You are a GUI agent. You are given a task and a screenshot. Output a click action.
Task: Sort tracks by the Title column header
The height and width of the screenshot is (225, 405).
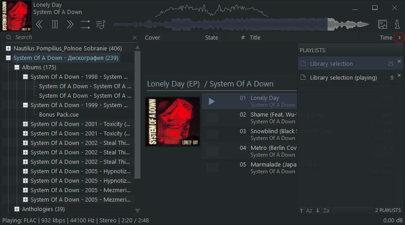click(x=255, y=38)
